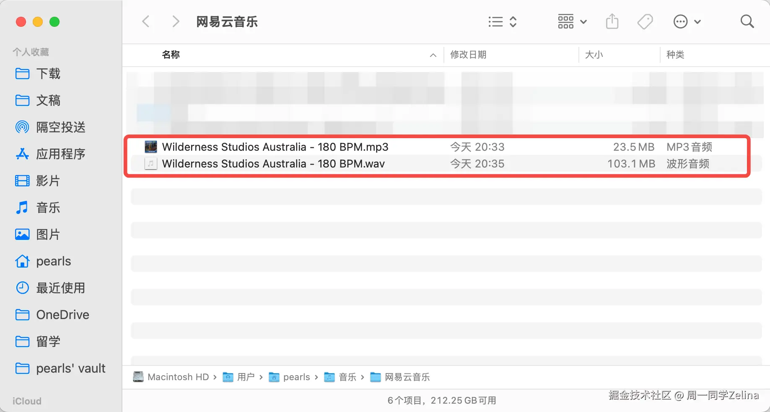Click the 下载 folder icon
This screenshot has height=412, width=770.
click(x=22, y=74)
